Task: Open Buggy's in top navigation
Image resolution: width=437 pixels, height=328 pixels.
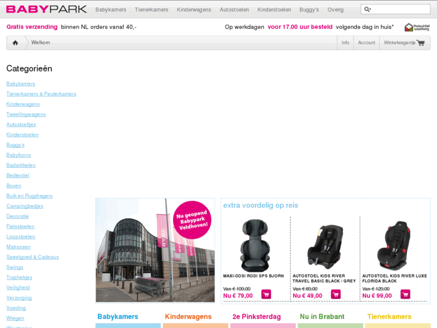Action: pyautogui.click(x=309, y=10)
